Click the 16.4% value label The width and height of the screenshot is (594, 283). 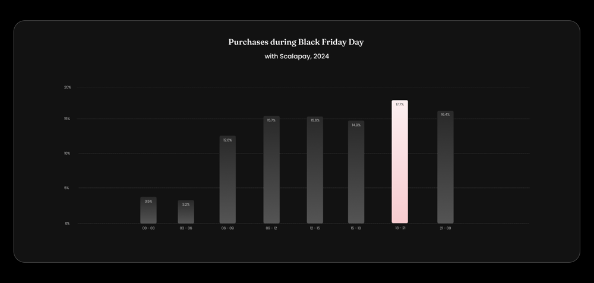(445, 114)
